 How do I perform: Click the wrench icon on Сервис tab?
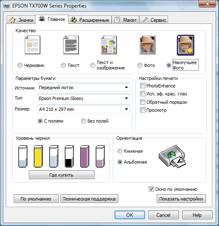click(145, 20)
